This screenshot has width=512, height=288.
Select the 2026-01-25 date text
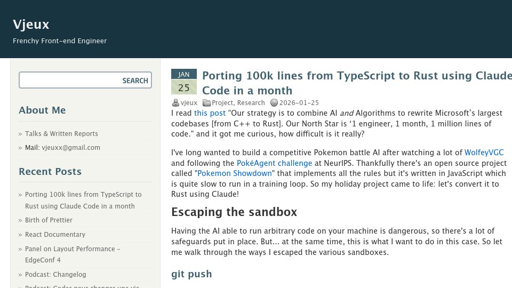[x=299, y=102]
